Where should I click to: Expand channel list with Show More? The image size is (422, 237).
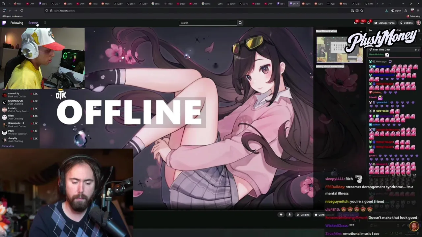tap(8, 146)
